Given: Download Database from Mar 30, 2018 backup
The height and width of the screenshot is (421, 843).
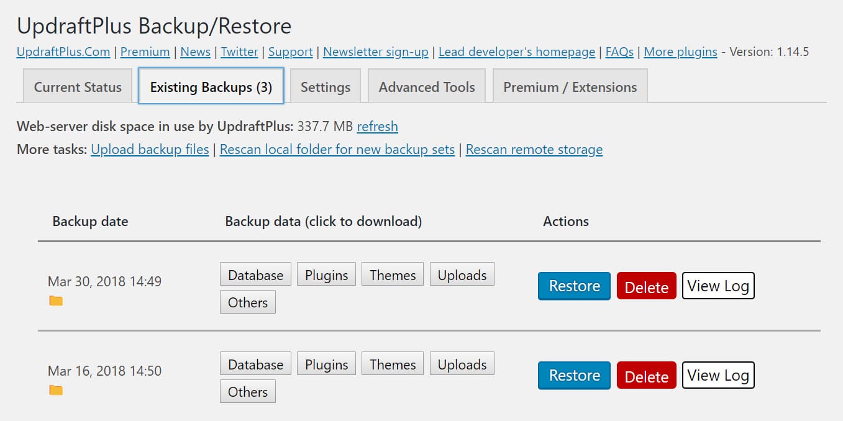Looking at the screenshot, I should [x=255, y=275].
